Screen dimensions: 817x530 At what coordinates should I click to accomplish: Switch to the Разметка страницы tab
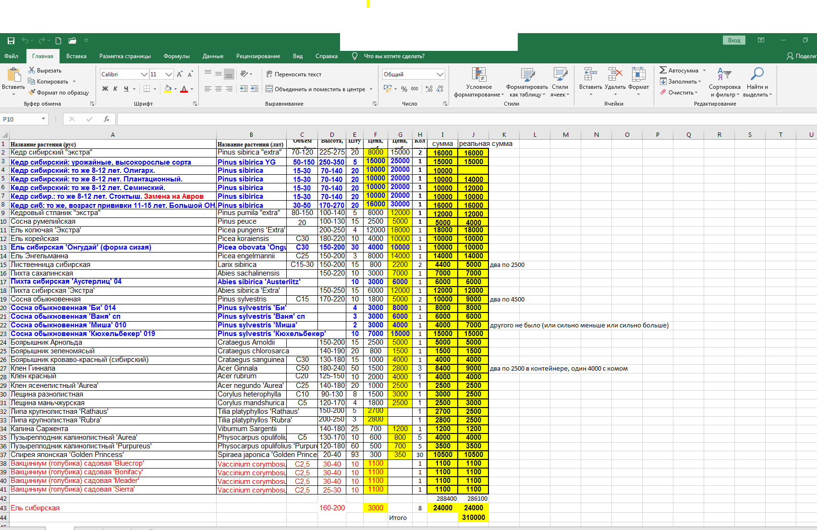pos(125,56)
